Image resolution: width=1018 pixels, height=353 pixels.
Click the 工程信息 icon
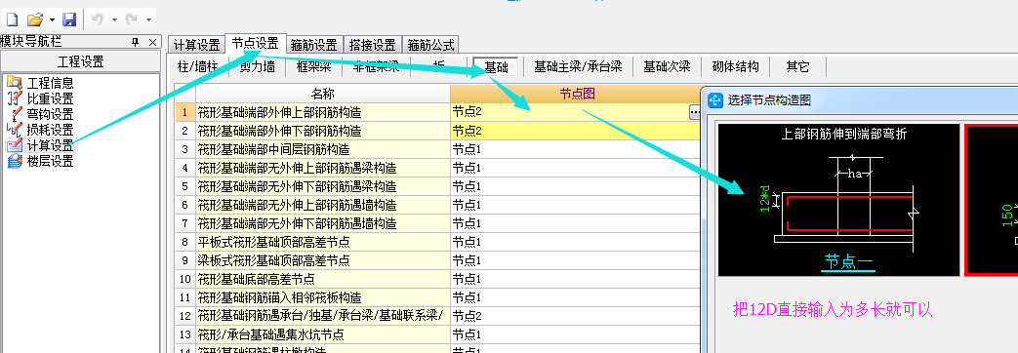click(15, 83)
